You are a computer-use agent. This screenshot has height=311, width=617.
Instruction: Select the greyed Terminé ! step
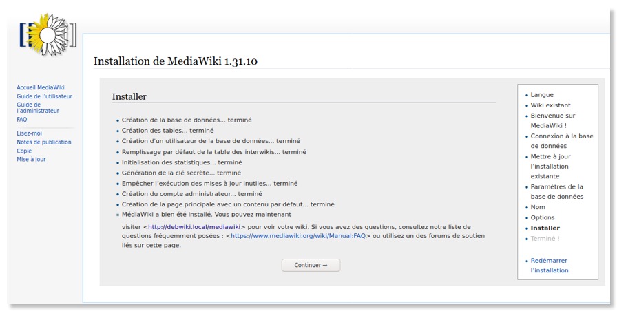pos(545,238)
